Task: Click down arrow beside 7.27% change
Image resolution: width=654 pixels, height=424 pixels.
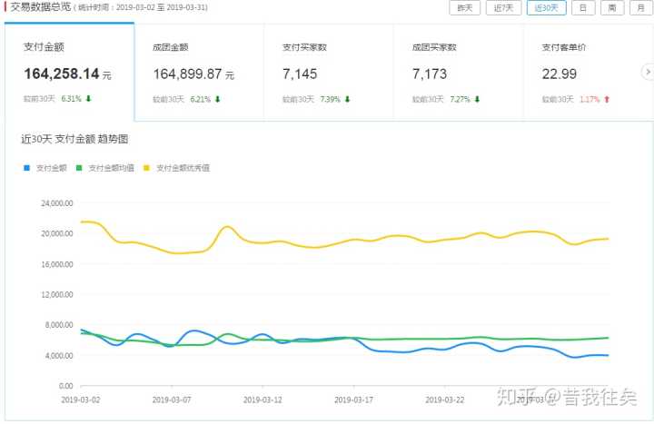Action: [476, 99]
